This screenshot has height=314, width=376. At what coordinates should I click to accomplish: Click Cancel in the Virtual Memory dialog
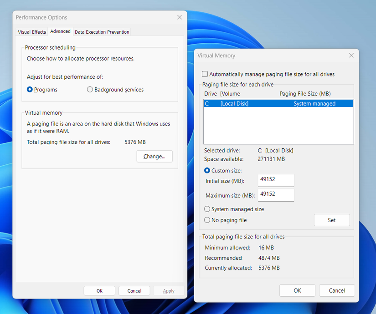337,290
